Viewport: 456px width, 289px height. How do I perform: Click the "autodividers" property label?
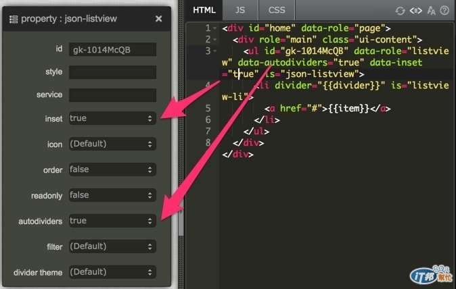pos(41,221)
